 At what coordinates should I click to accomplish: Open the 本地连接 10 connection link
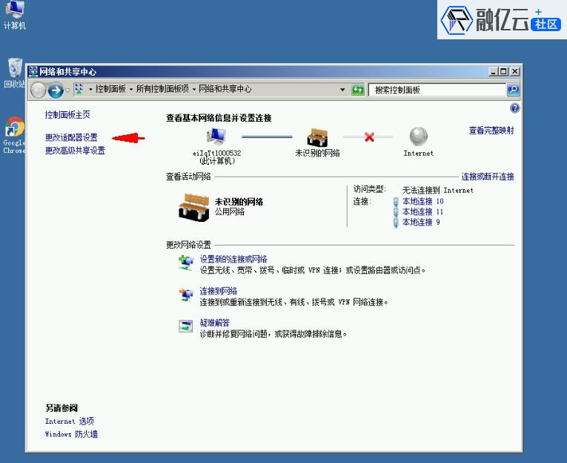(422, 201)
